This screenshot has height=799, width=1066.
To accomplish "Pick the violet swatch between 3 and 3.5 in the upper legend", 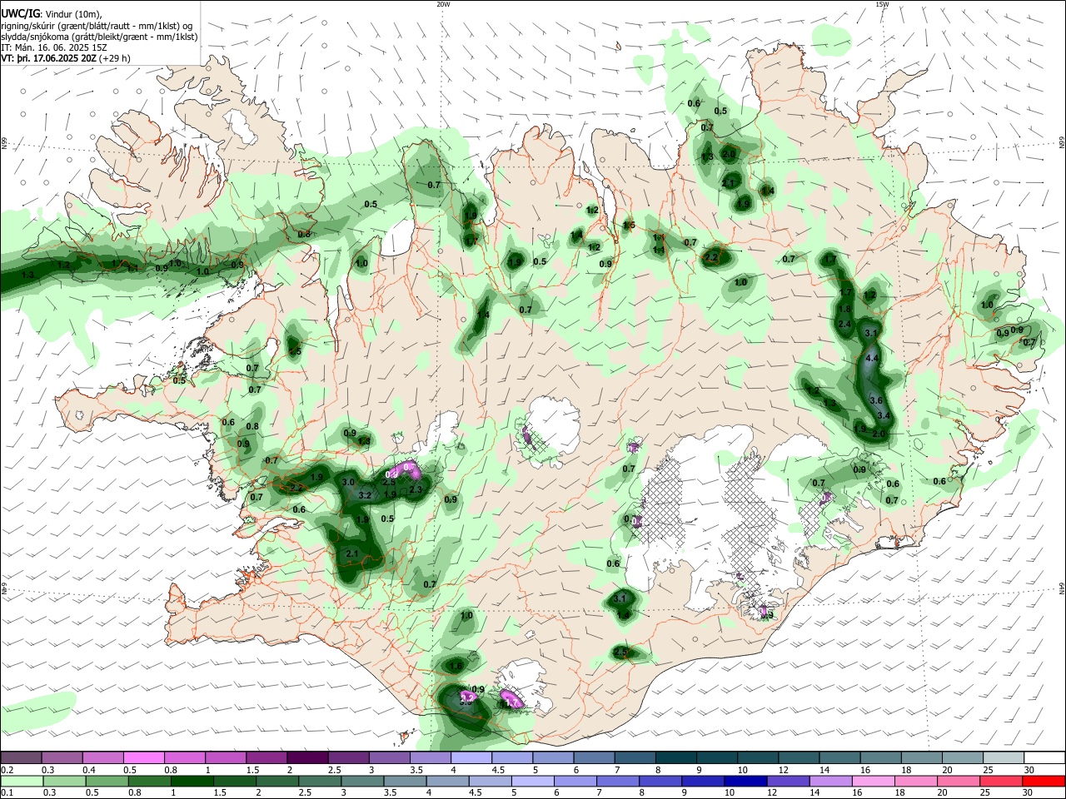I will [390, 758].
